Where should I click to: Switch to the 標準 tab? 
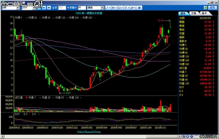click(183, 13)
